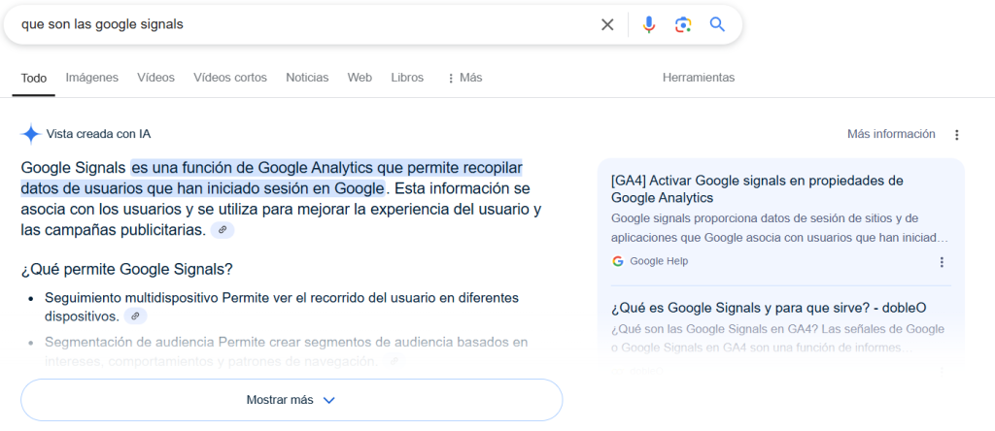995x431 pixels.
Task: Switch to the Noticias tab
Action: [307, 78]
